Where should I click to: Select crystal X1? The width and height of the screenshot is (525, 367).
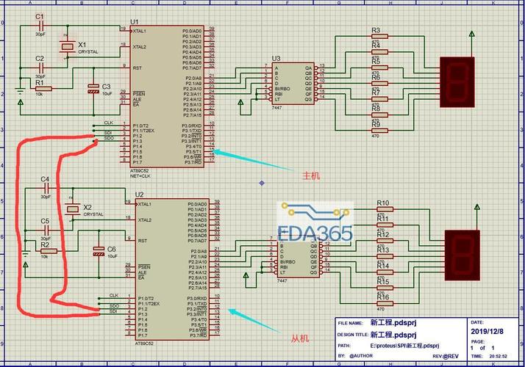coord(68,46)
